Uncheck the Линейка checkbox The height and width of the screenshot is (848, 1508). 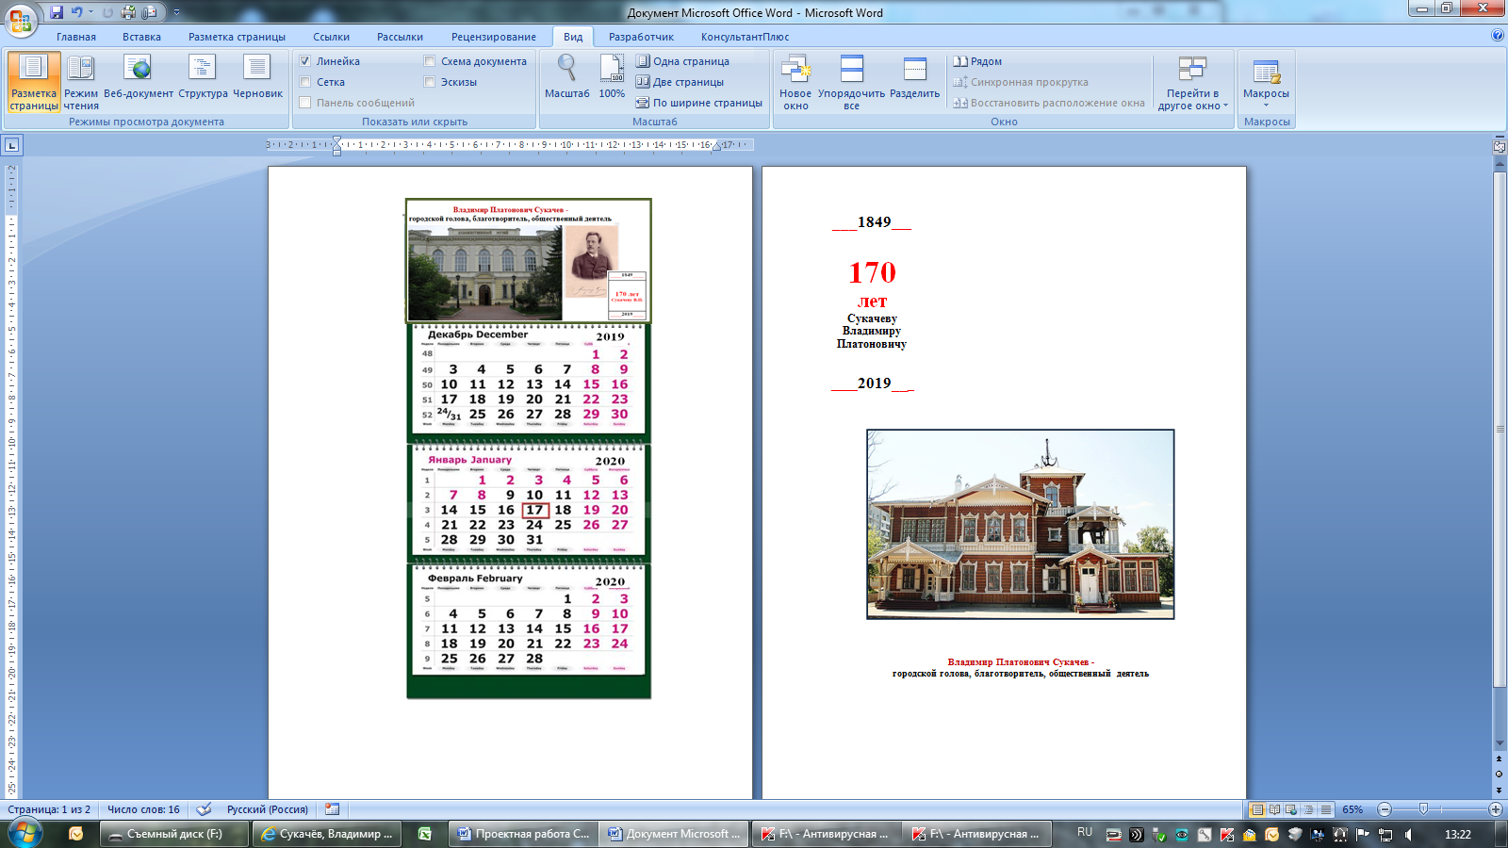click(305, 61)
